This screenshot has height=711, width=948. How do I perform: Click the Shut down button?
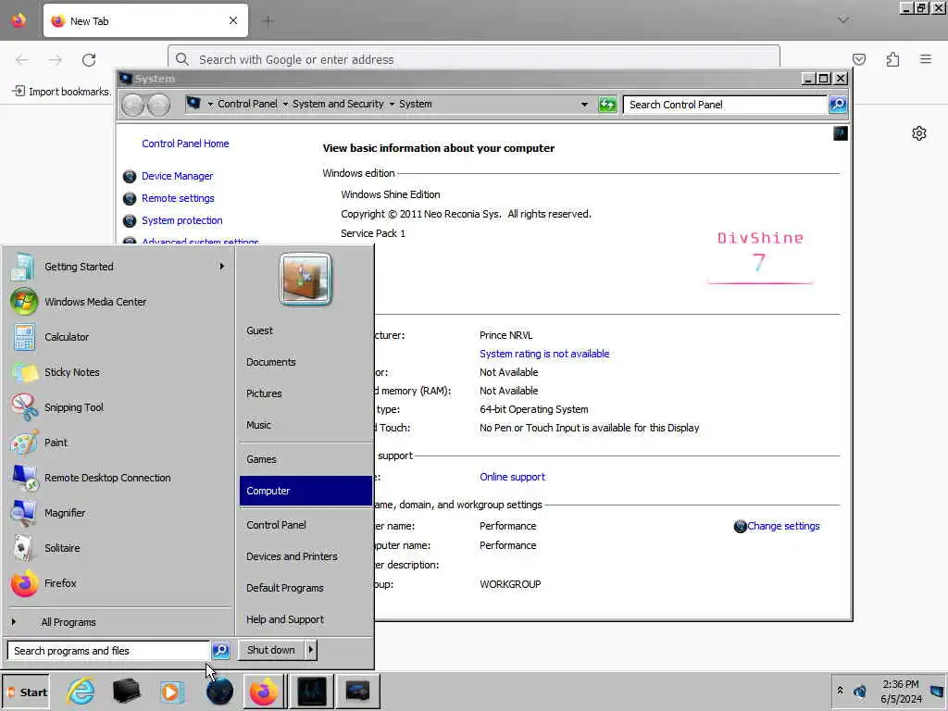tap(271, 650)
